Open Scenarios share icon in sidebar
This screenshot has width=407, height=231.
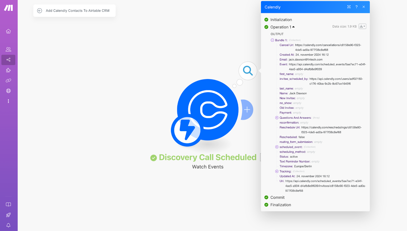coord(8,60)
